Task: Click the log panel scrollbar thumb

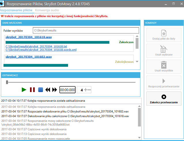Action: [x=139, y=117]
